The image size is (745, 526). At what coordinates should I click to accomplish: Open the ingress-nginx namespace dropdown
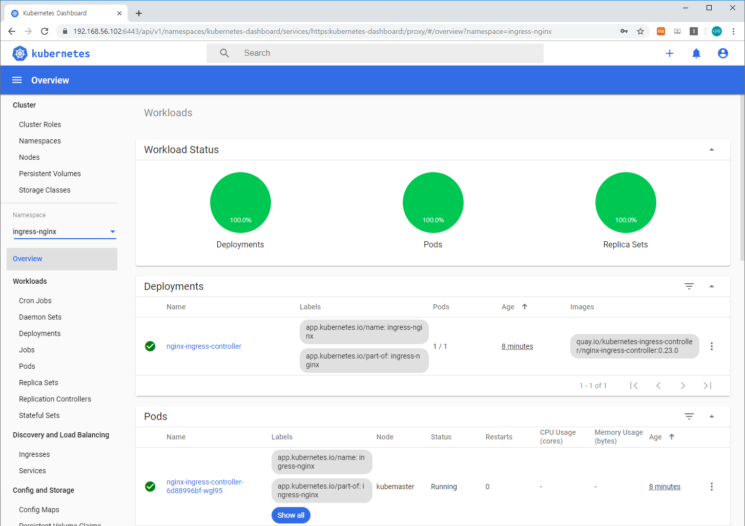tap(65, 232)
